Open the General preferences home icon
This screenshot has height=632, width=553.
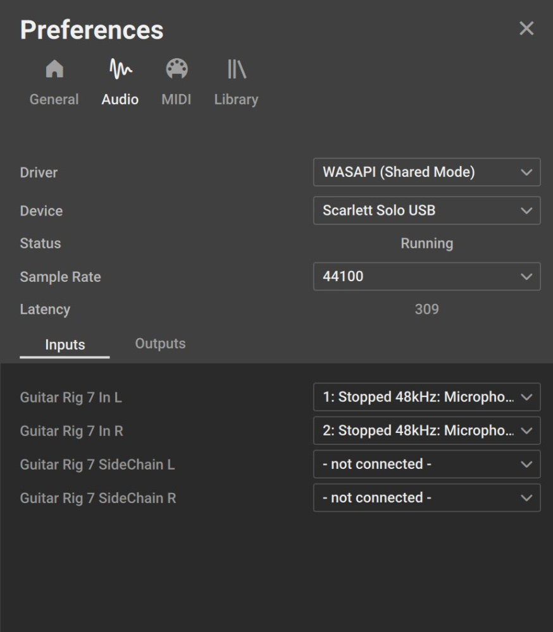54,69
